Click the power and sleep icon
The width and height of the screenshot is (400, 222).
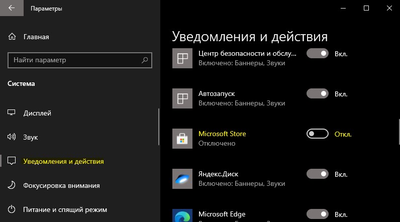click(12, 209)
